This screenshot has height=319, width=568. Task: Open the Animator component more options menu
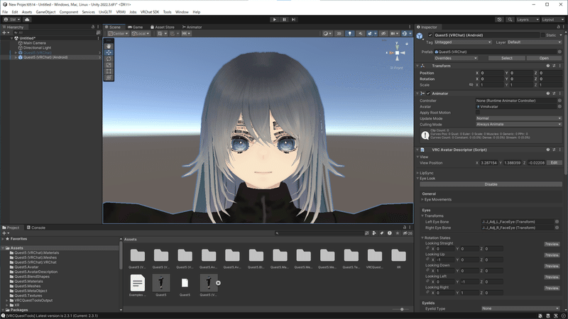tap(559, 94)
